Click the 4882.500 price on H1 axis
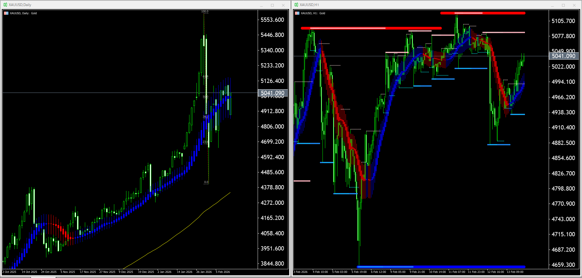 (563, 143)
